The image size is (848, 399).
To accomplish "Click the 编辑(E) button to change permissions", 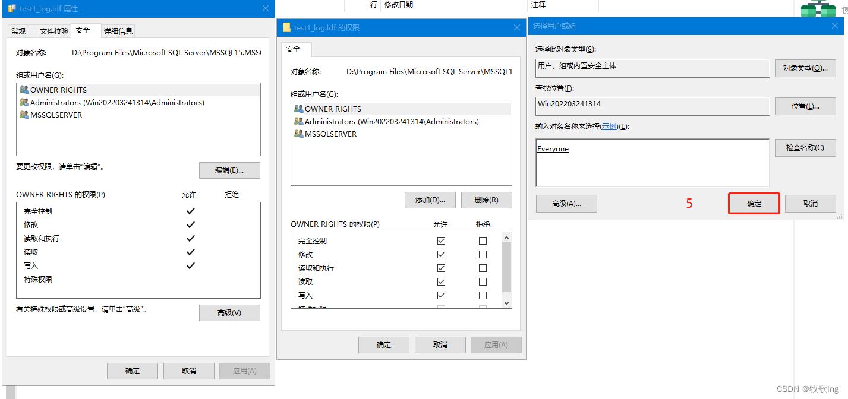I will (229, 170).
